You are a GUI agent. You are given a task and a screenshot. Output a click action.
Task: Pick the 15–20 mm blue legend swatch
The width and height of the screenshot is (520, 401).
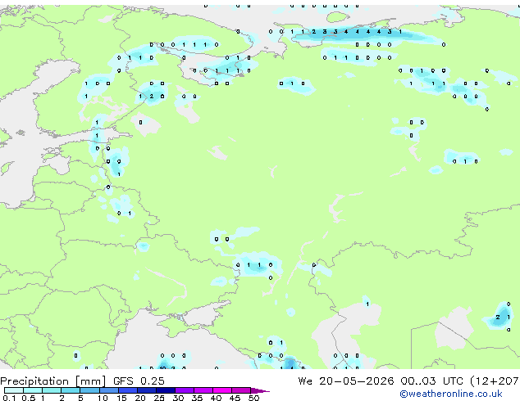pos(128,390)
